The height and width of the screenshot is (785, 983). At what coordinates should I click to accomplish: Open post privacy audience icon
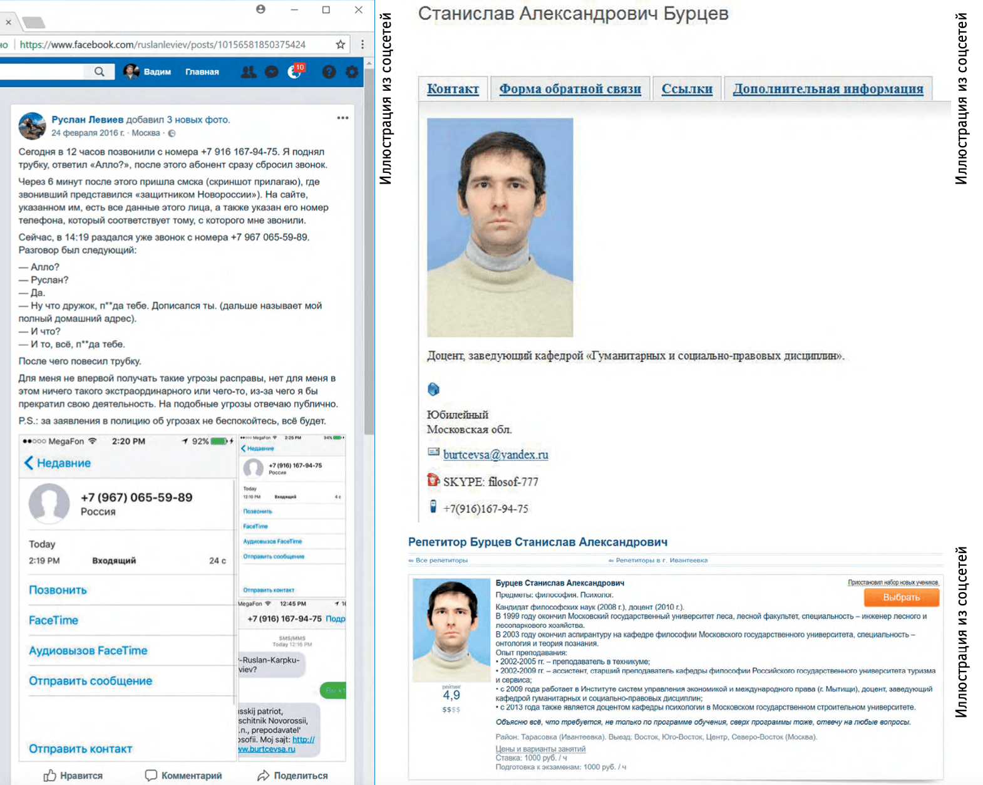(x=172, y=133)
